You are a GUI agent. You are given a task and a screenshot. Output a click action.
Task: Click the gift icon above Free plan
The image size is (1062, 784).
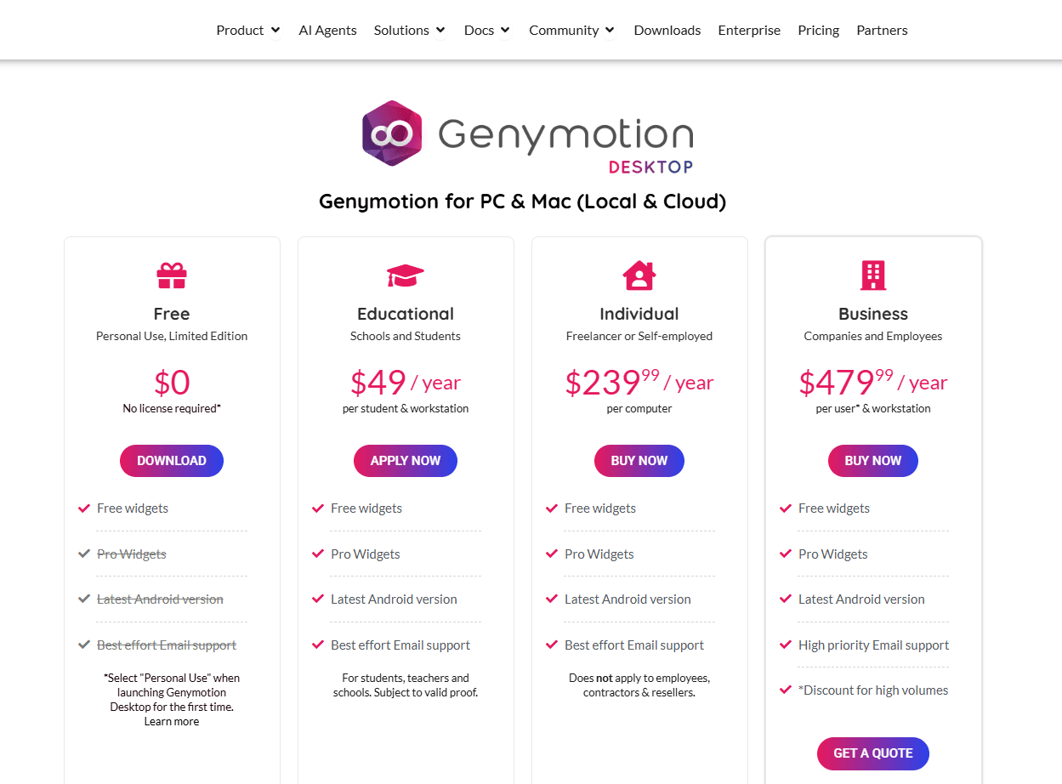172,276
